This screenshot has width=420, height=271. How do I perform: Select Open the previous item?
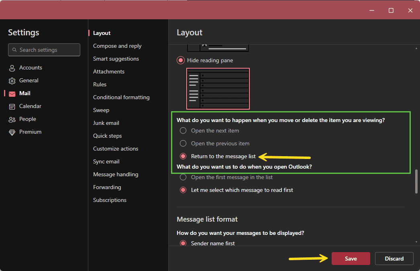pyautogui.click(x=183, y=143)
